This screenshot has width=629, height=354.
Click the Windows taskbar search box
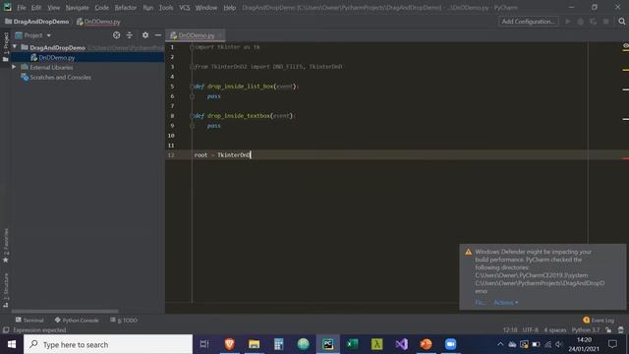pyautogui.click(x=108, y=344)
